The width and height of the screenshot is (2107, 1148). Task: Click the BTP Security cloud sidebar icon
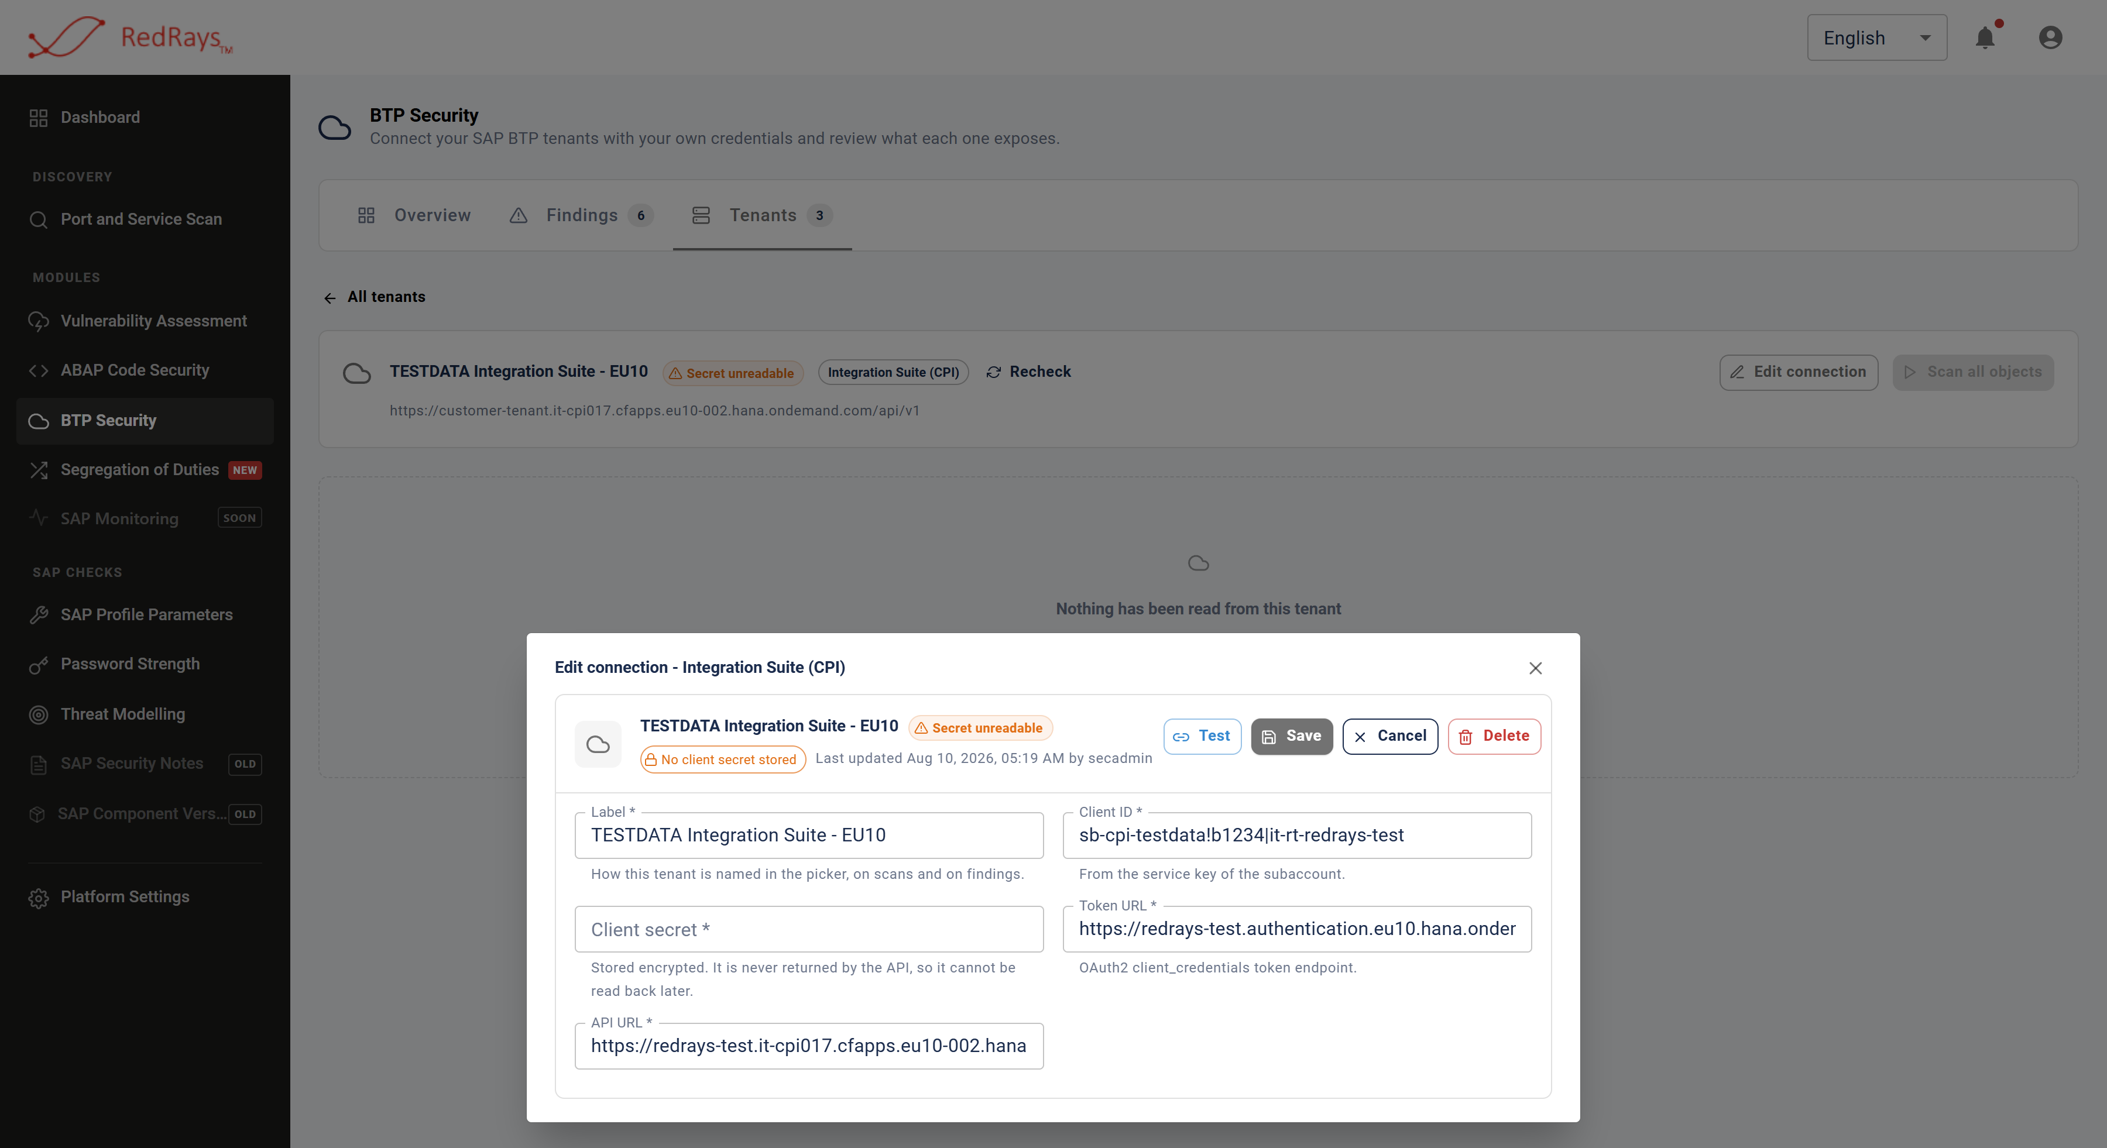(x=39, y=421)
